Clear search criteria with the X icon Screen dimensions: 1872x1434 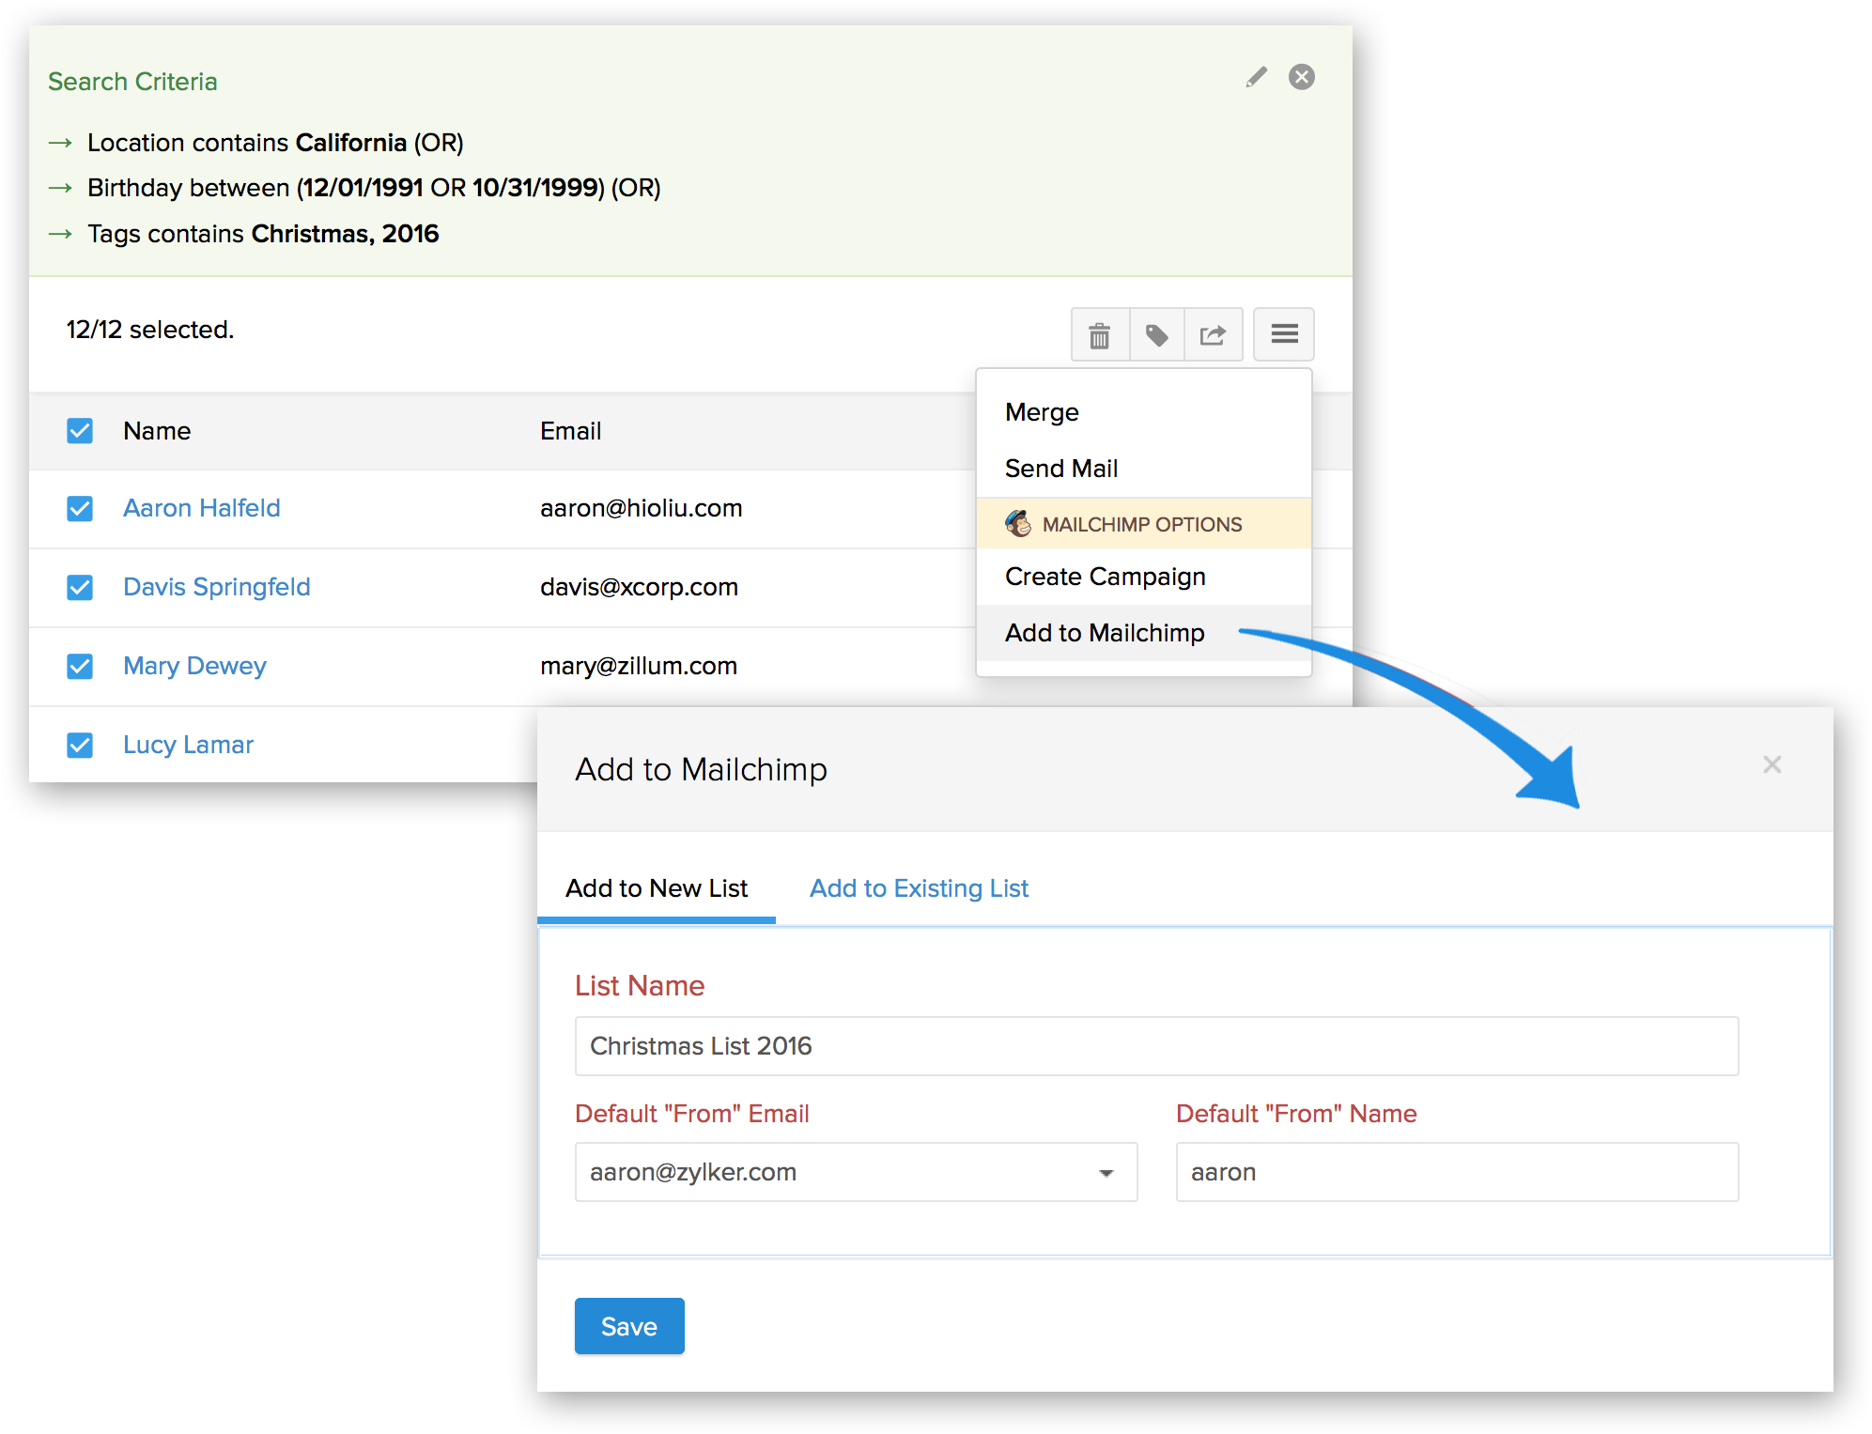[1301, 77]
